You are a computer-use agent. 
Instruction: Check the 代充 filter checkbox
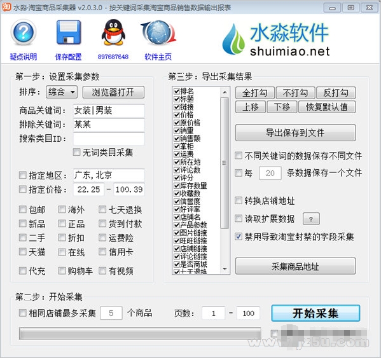23,270
